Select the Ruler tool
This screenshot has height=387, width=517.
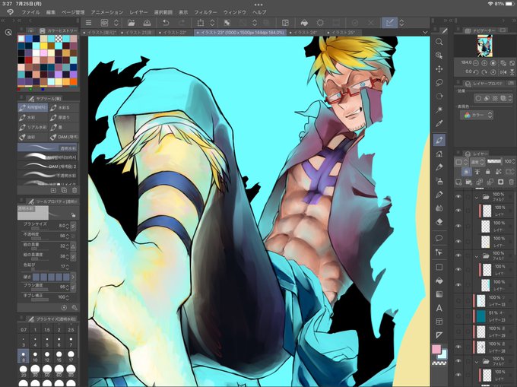click(439, 335)
